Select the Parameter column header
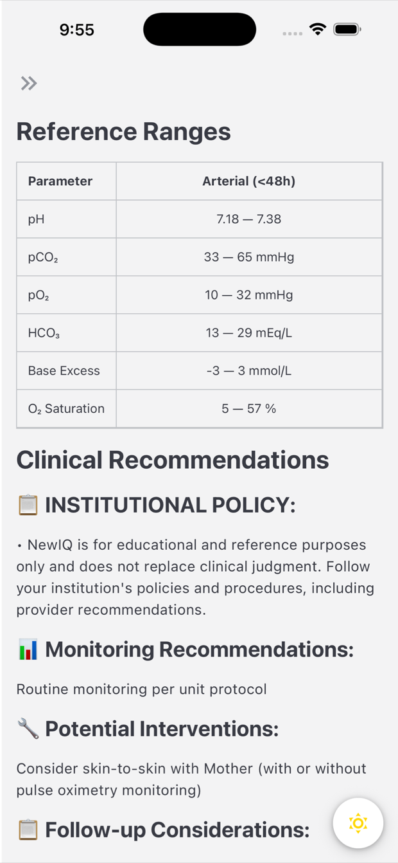The width and height of the screenshot is (398, 863). coord(60,181)
